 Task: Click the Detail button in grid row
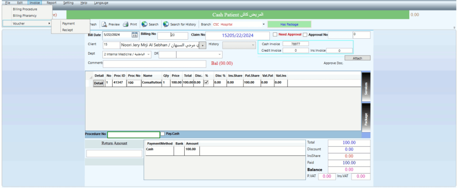[98, 83]
